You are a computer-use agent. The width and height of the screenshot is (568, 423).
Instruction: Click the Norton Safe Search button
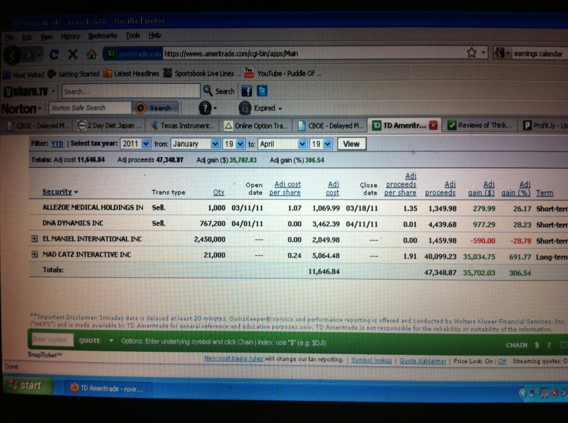[x=156, y=108]
